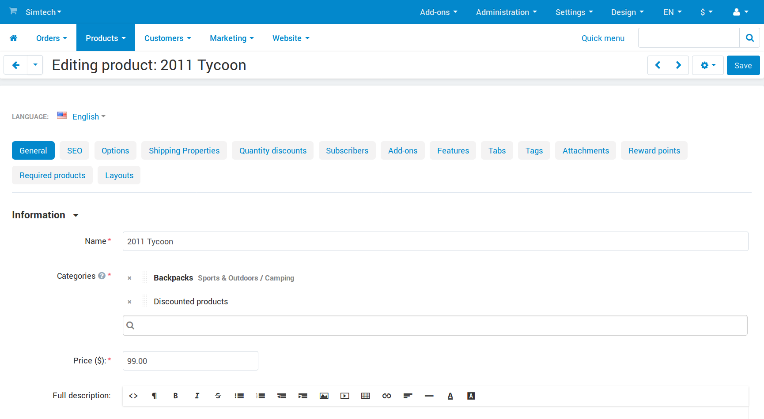Expand the back button dropdown arrow
764x419 pixels.
(x=35, y=65)
